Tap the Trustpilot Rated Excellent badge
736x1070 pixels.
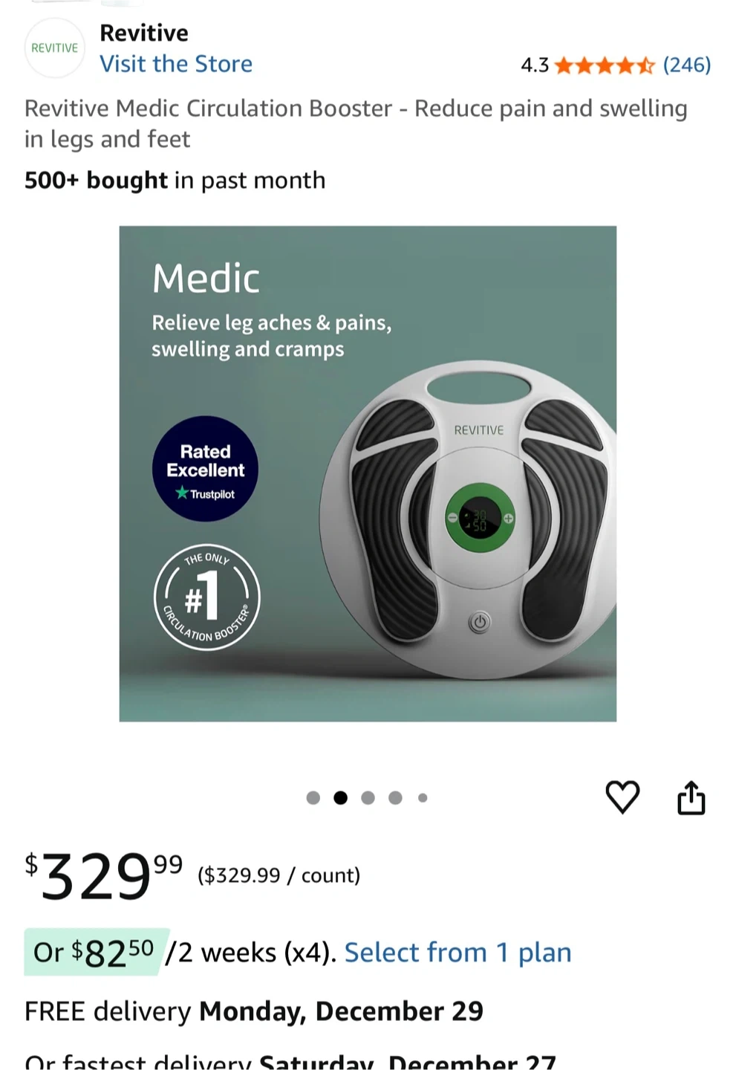(205, 469)
